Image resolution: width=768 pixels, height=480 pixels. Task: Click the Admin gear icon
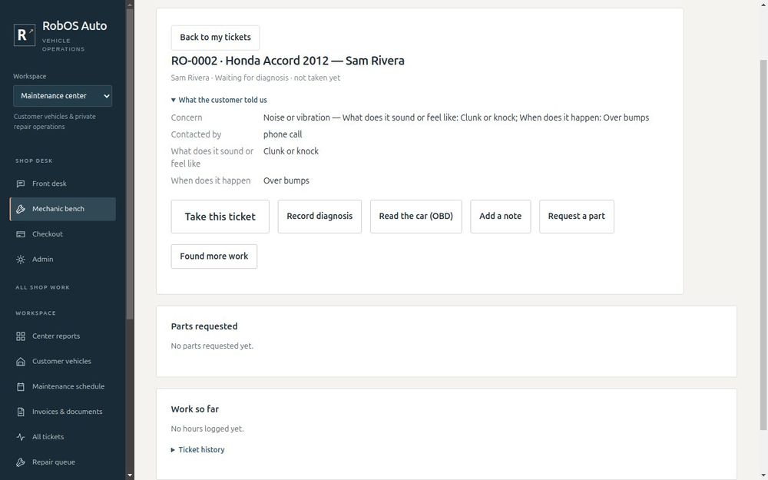click(x=21, y=260)
